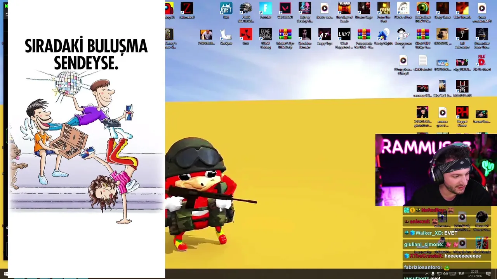The height and width of the screenshot is (279, 497).
Task: Click the taskbar clock and date
Action: click(x=474, y=274)
